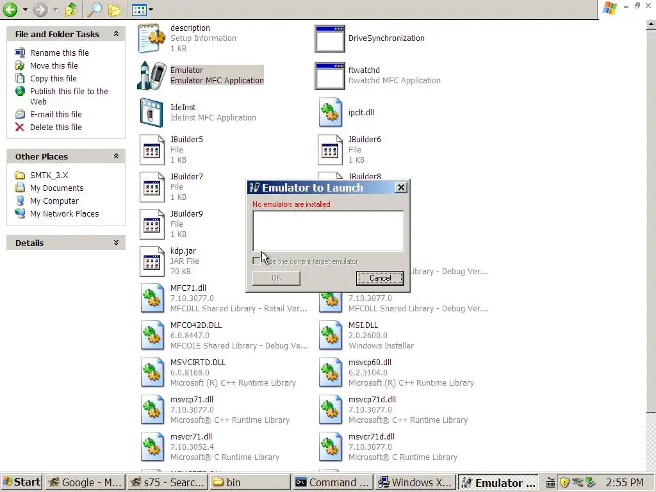
Task: Select the JBuilder9 file icon
Action: [x=152, y=224]
